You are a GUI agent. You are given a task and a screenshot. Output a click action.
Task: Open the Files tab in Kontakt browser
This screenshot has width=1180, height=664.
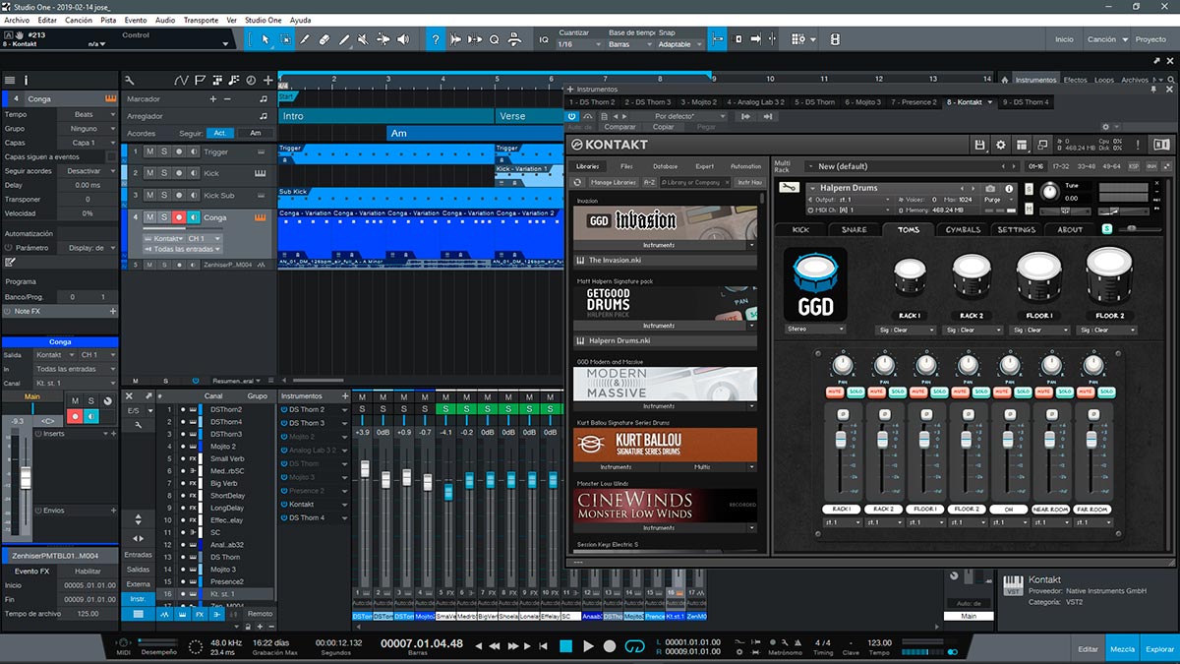pos(626,166)
